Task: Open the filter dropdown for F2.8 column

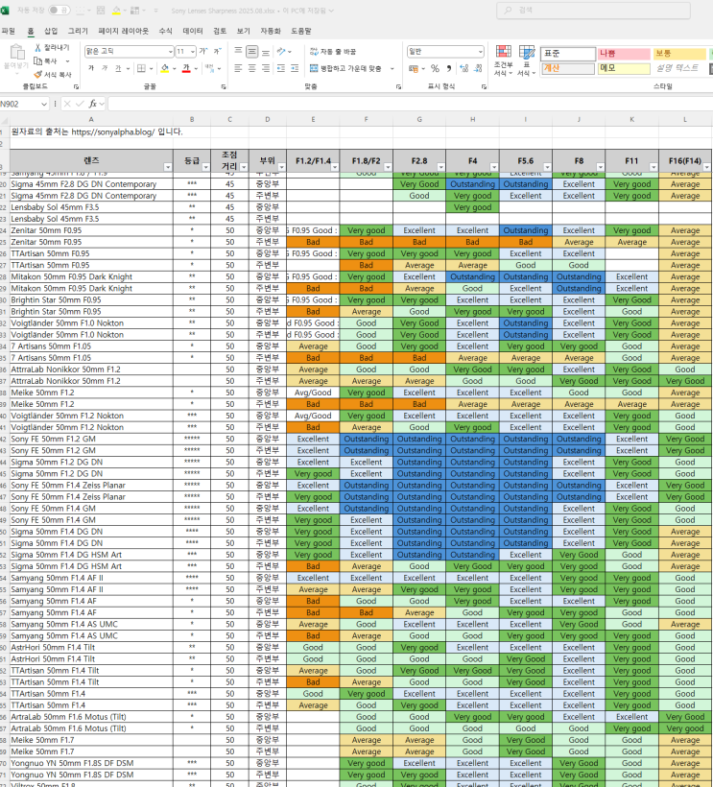Action: coord(440,167)
